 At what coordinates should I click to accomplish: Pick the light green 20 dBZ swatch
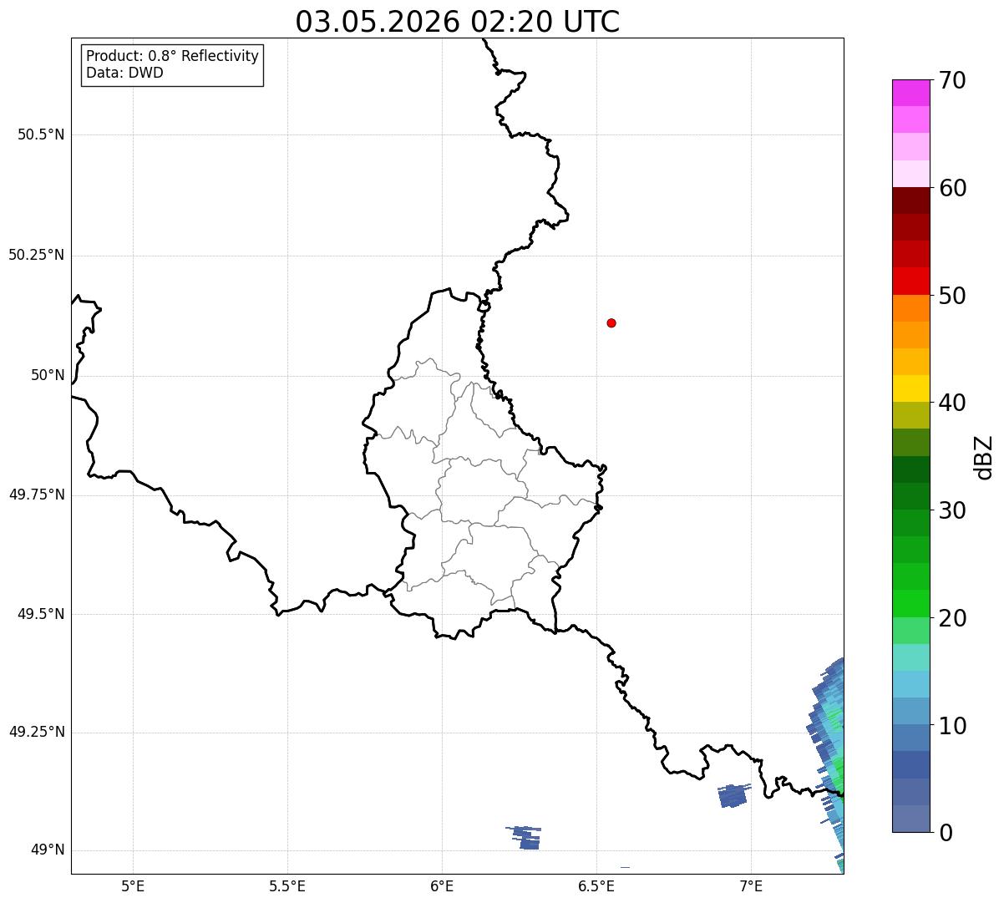pyautogui.click(x=910, y=631)
